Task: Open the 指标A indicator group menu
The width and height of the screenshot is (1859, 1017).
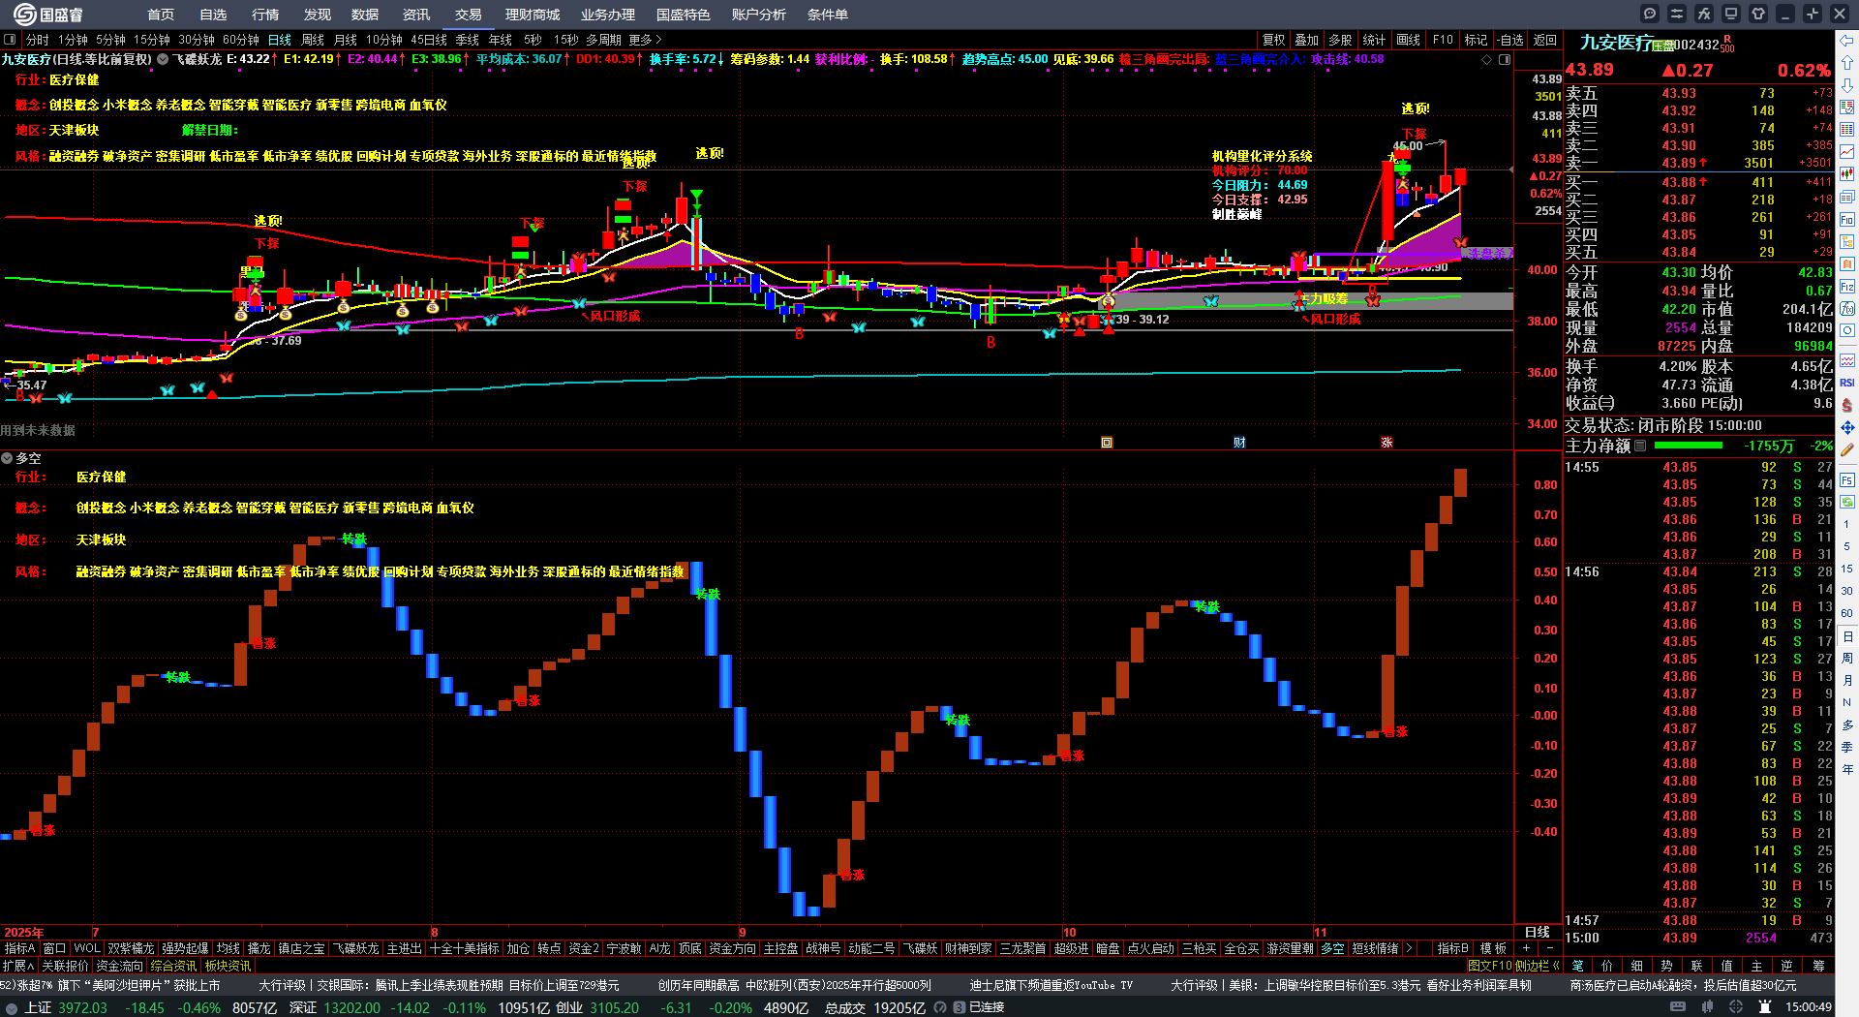Action: coord(19,948)
